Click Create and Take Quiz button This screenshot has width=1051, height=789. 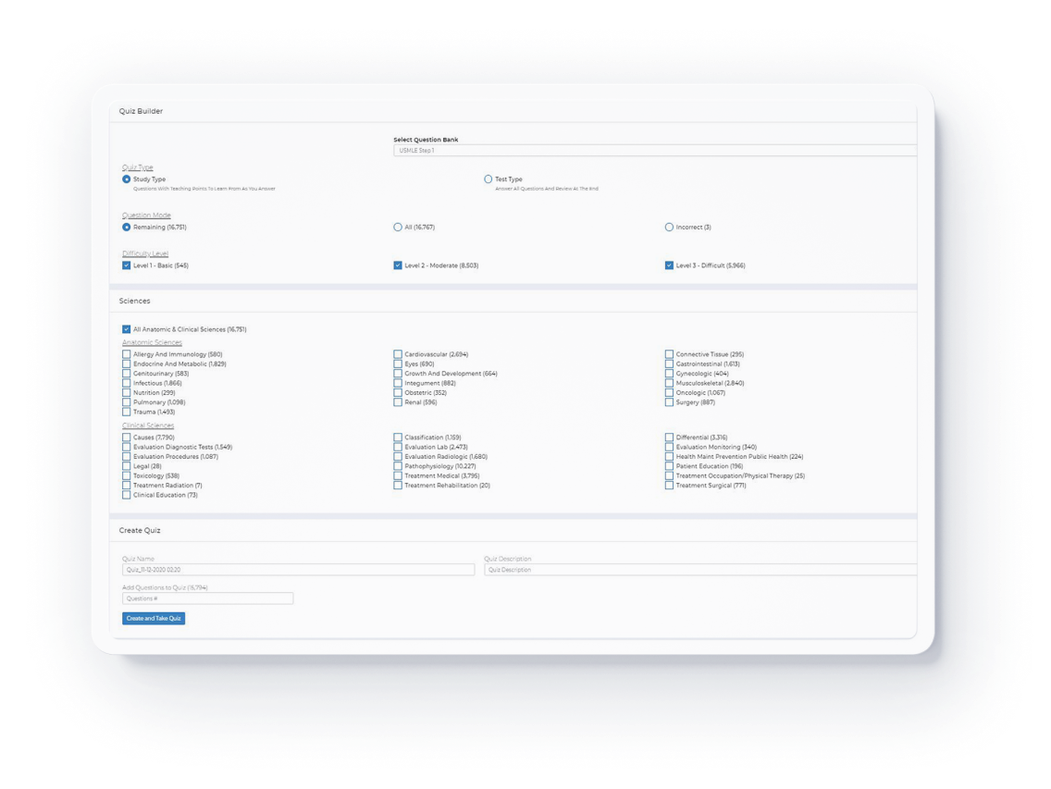point(154,618)
